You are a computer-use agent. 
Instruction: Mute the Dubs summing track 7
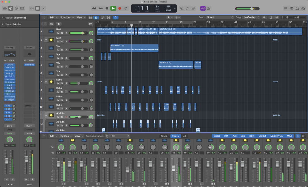(58, 83)
